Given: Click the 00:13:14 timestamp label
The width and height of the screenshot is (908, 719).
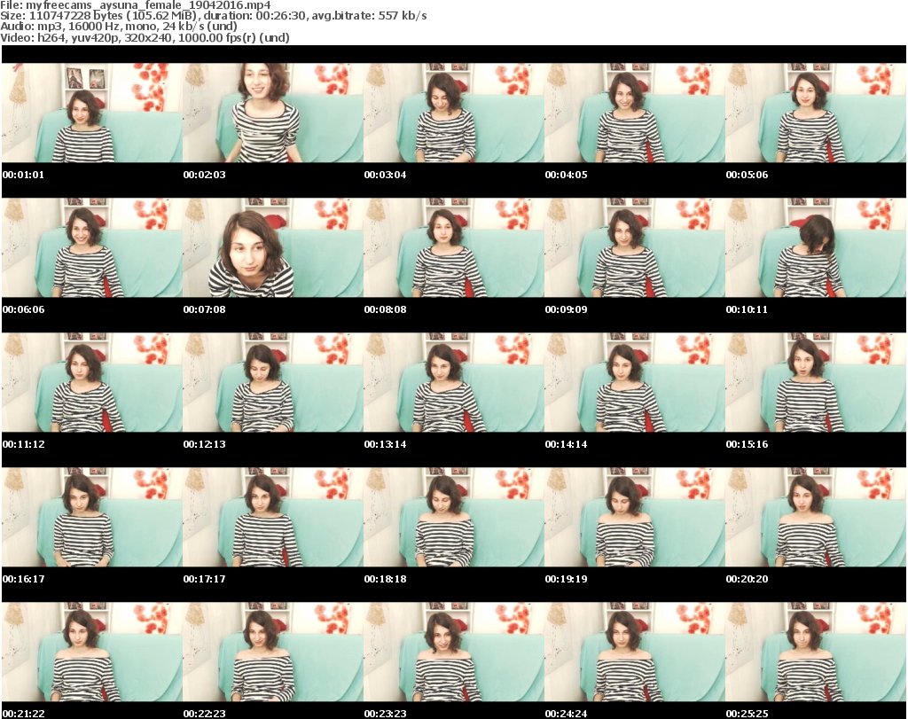Looking at the screenshot, I should [x=385, y=444].
